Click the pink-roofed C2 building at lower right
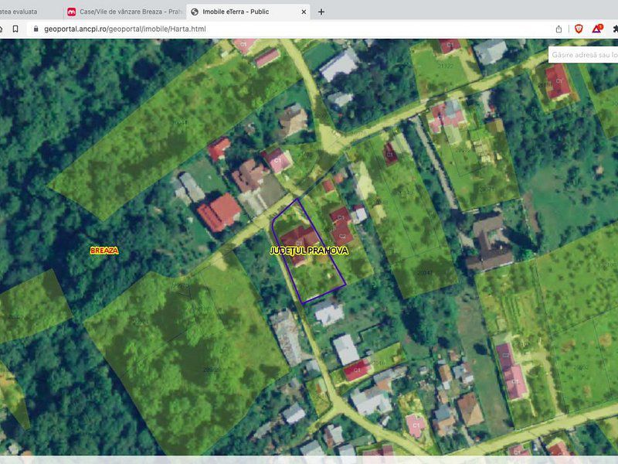 point(512,371)
